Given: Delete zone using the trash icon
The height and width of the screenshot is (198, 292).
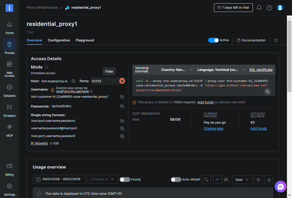Looking at the screenshot, I should (276, 40).
